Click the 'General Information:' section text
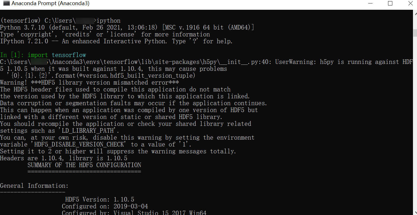 [34, 185]
